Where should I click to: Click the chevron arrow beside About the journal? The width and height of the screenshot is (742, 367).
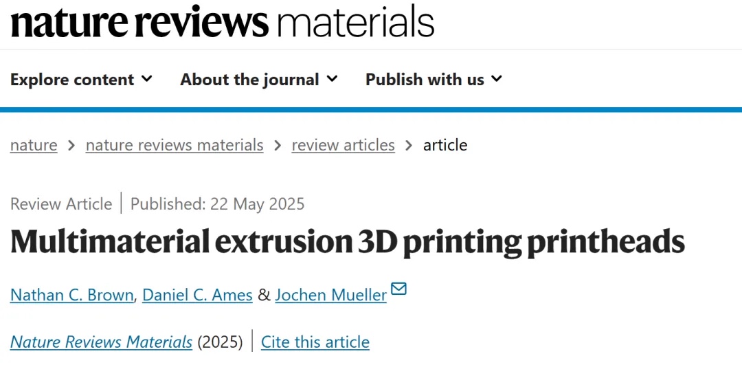(x=332, y=79)
